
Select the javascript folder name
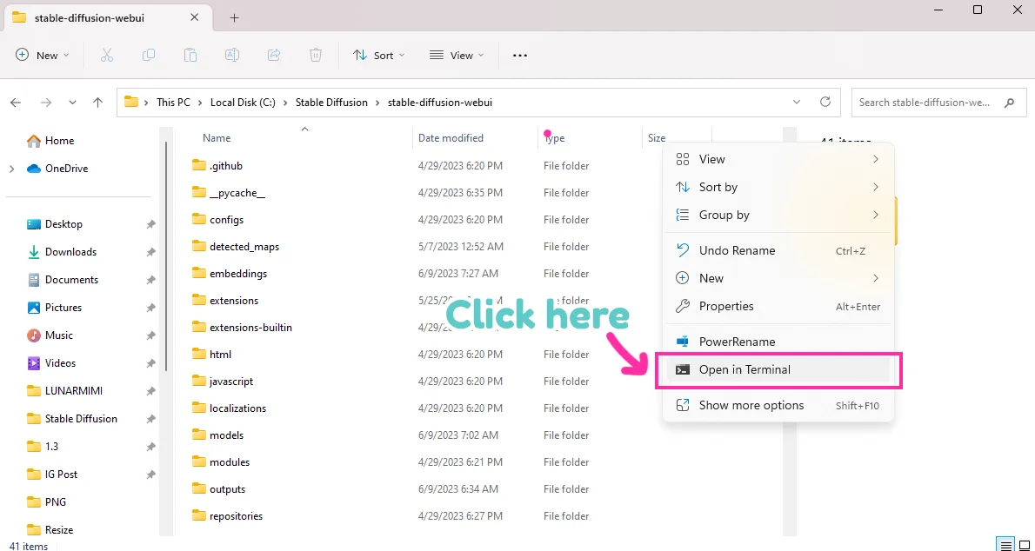tap(231, 382)
